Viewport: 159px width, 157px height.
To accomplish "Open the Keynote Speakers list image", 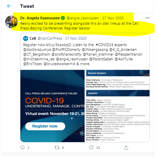I will coord(118,106).
